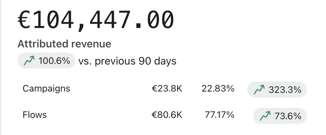Click the euro sign of the total
Screen dimensions: 326x135
click(x=24, y=20)
